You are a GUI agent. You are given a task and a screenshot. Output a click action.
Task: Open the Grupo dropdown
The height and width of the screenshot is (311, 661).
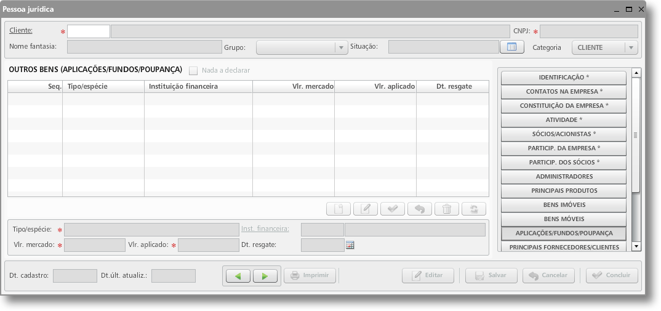[302, 47]
